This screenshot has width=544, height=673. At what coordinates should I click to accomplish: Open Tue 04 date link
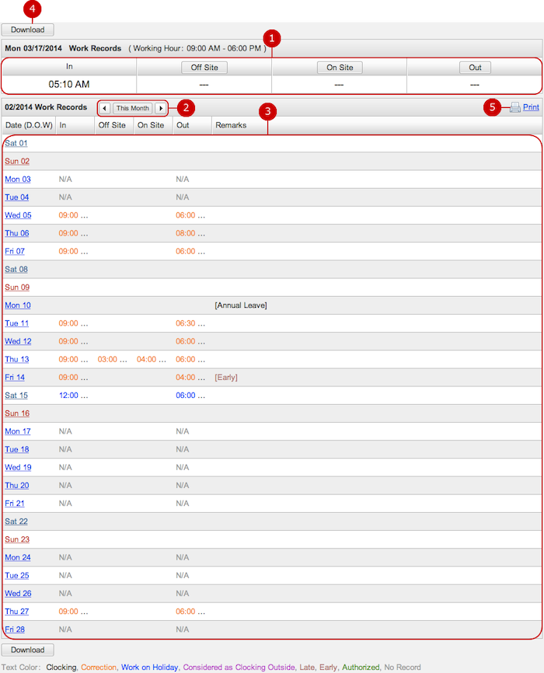[x=17, y=197]
